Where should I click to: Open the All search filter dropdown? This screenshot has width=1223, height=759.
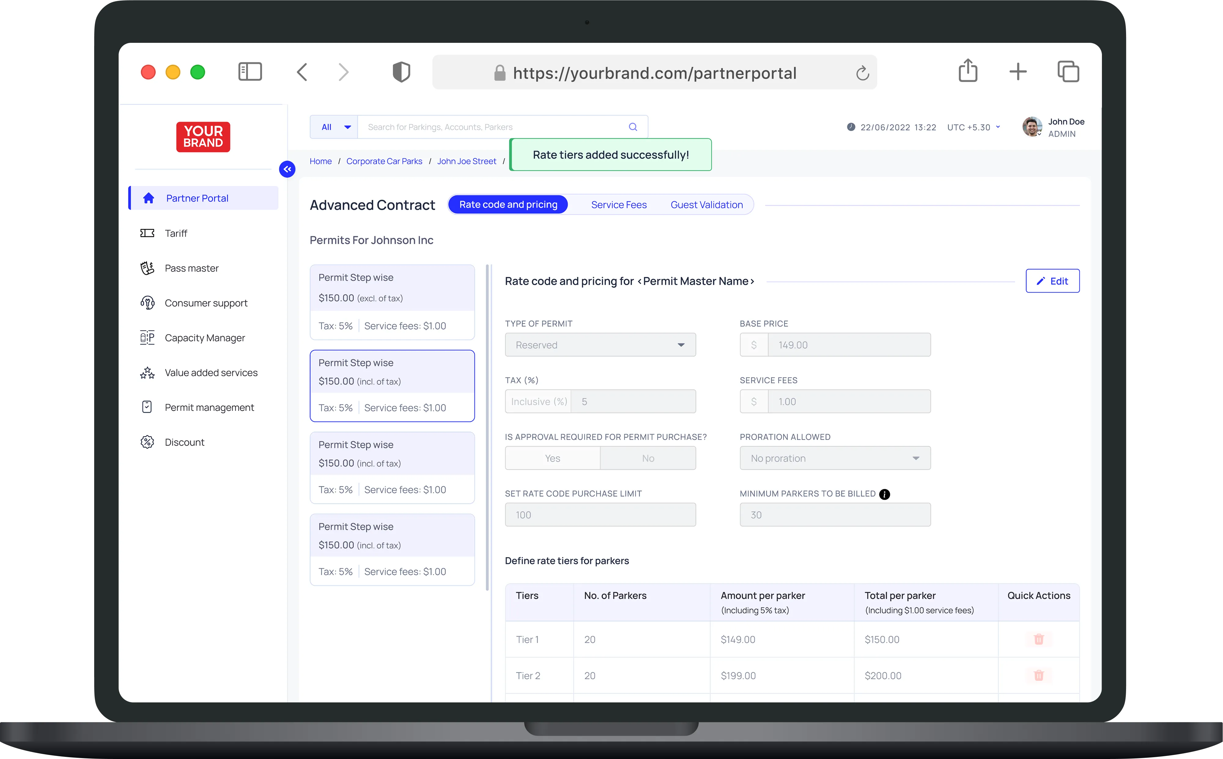click(x=334, y=127)
